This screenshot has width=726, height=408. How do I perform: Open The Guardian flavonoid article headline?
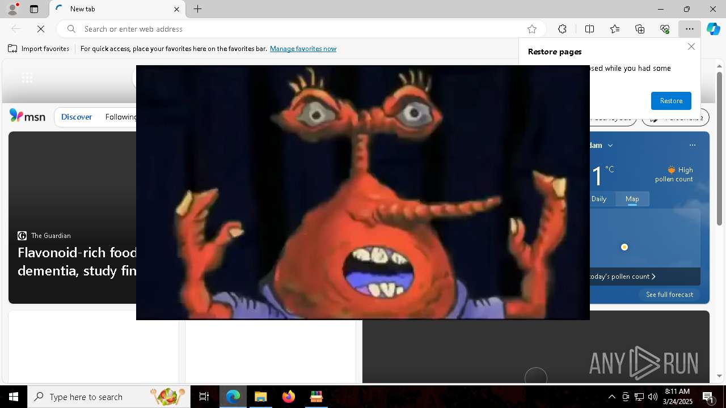tap(77, 261)
